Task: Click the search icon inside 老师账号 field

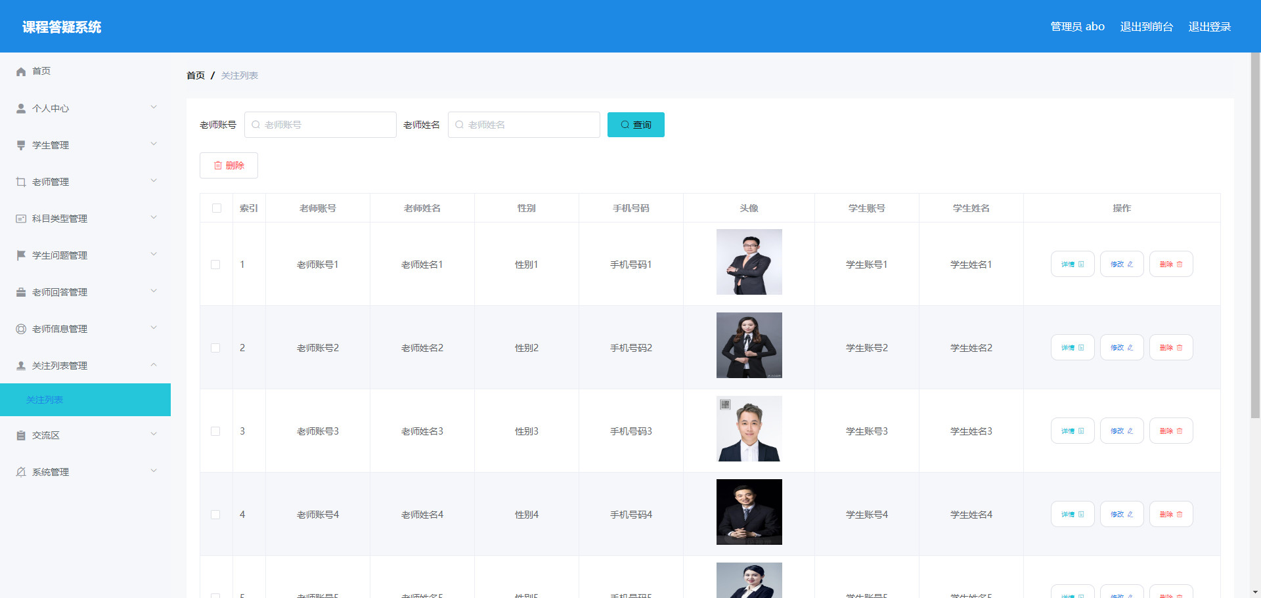Action: (256, 125)
